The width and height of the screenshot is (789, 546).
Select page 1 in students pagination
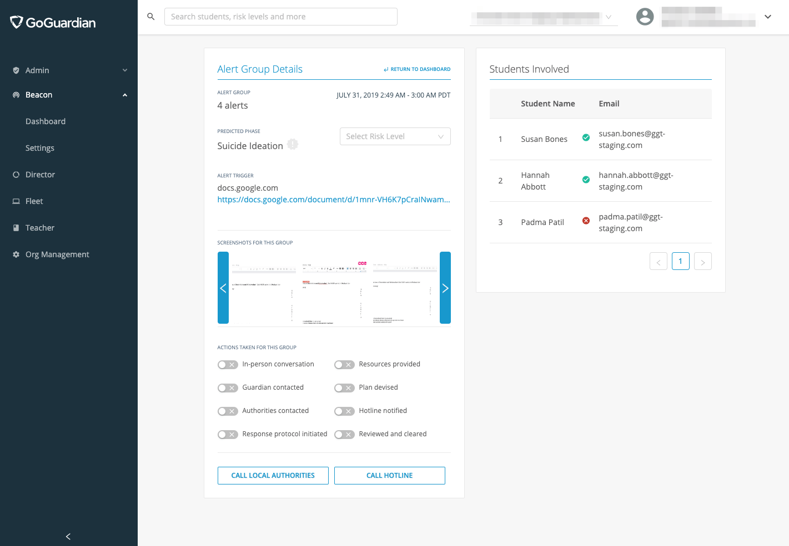coord(681,261)
